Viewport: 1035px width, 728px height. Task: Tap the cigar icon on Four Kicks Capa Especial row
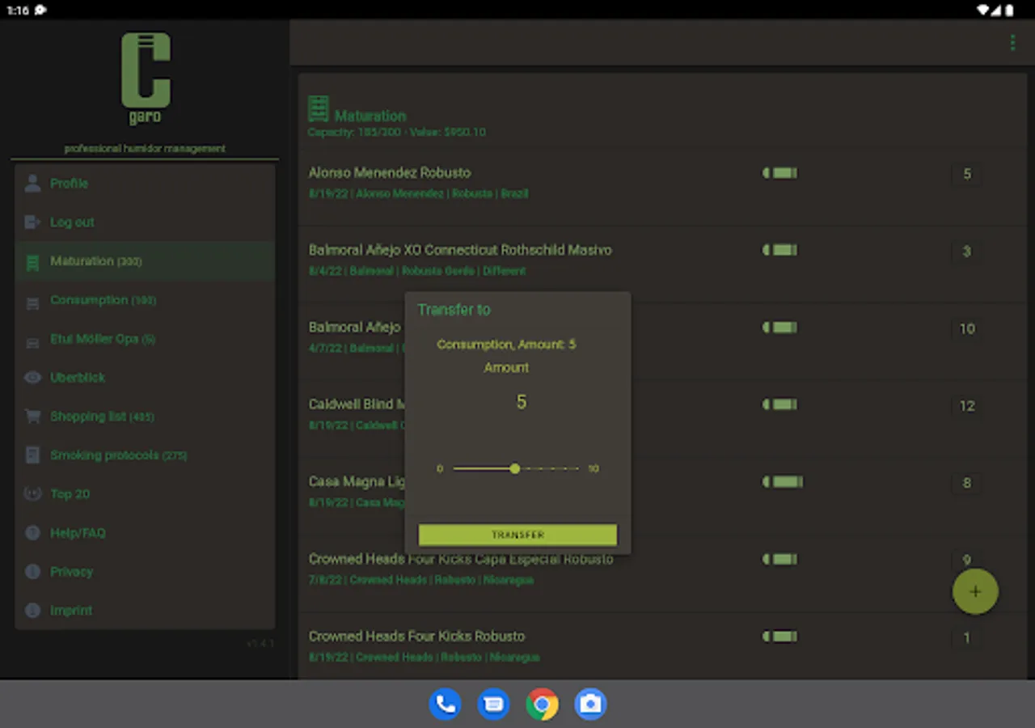pos(779,559)
